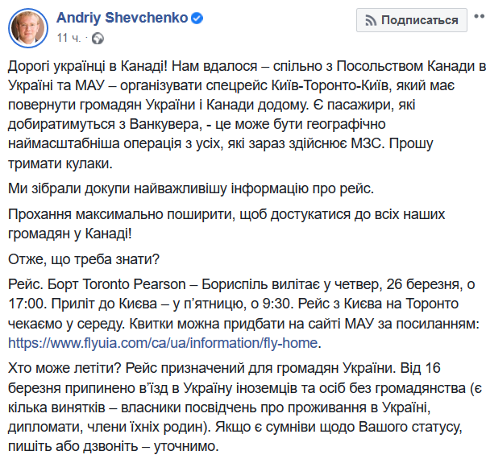Open Andriy Shevchenko's profile picture
Image resolution: width=486 pixels, height=459 pixels.
(28, 28)
